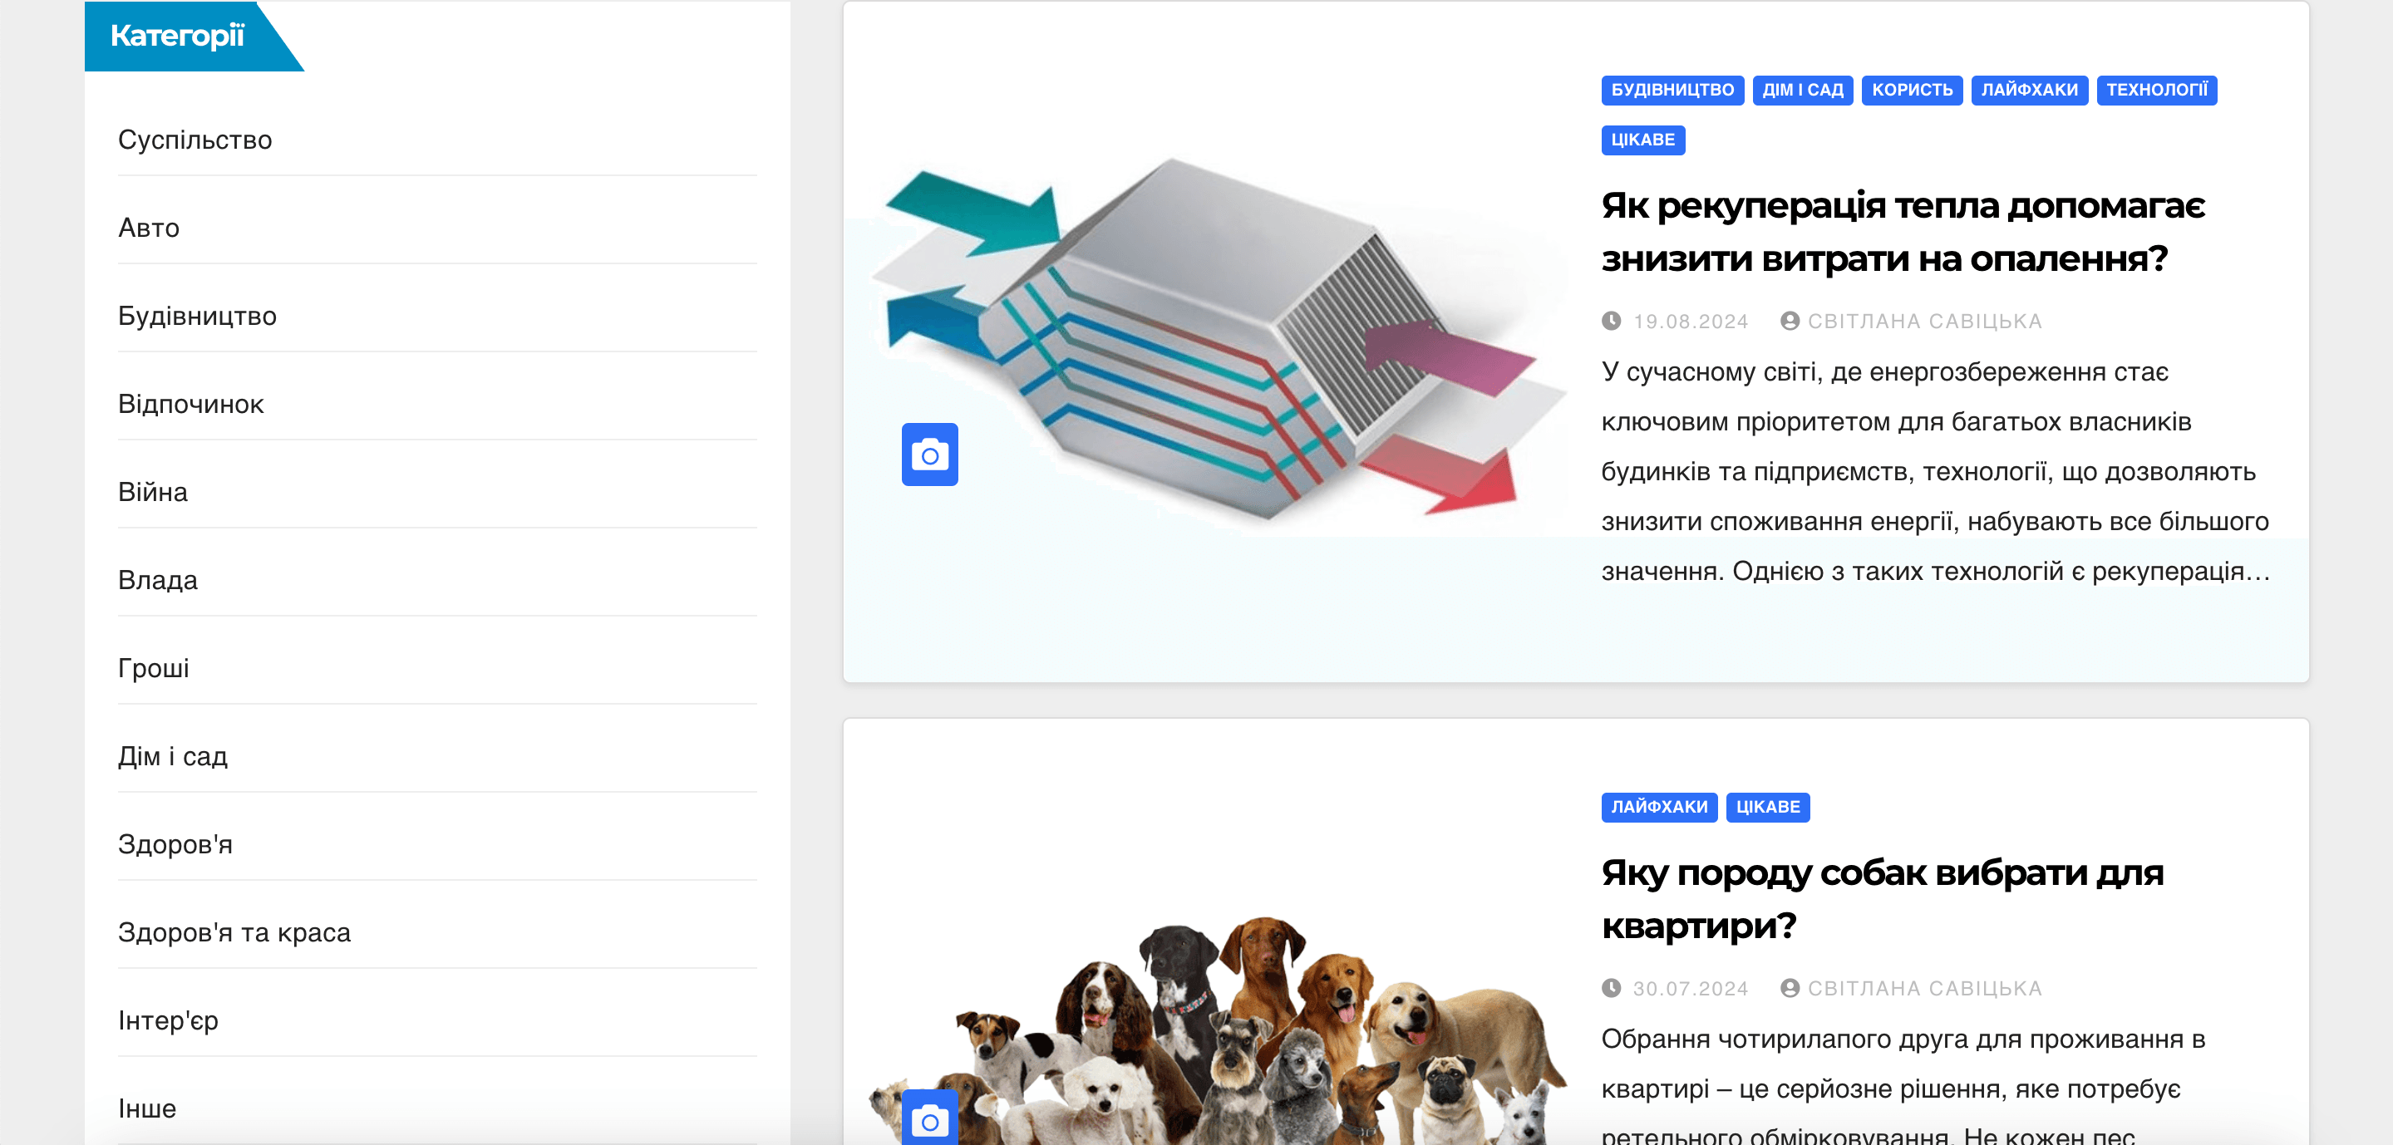Click the Категорії sidebar heading
The width and height of the screenshot is (2393, 1145).
coord(177,37)
